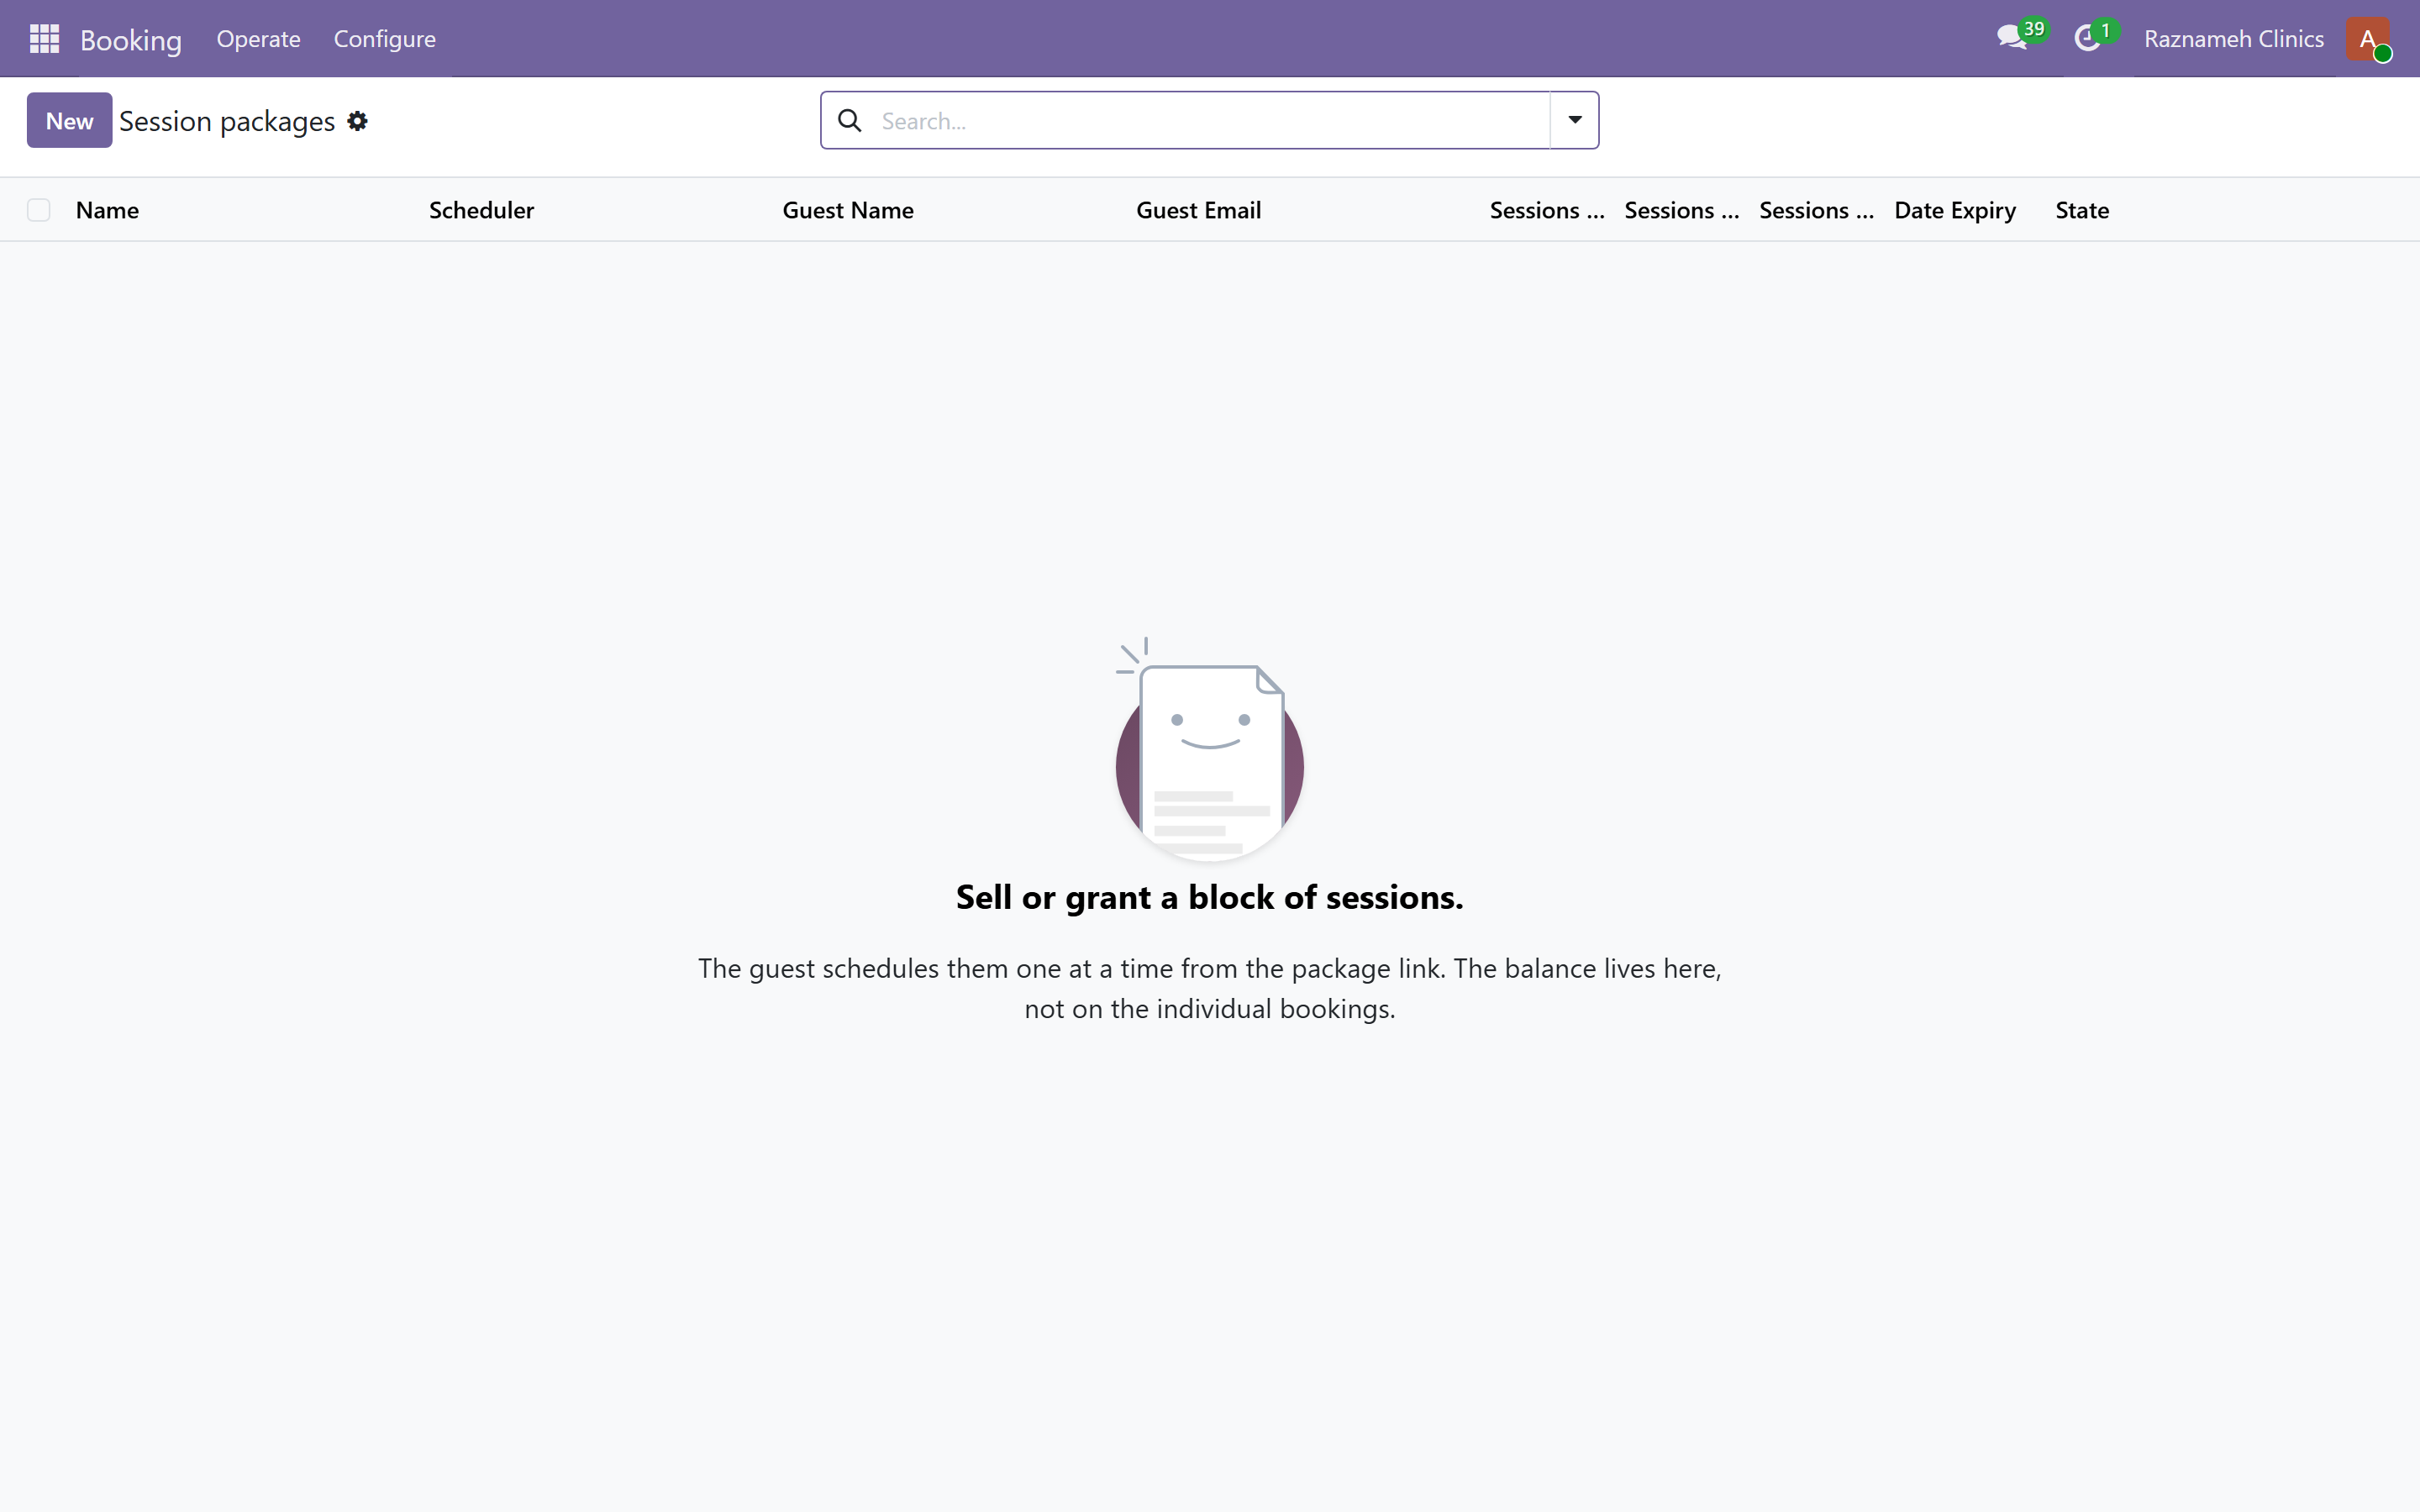Switch company via Raznameh Clinics
The image size is (2420, 1512).
(x=2233, y=39)
